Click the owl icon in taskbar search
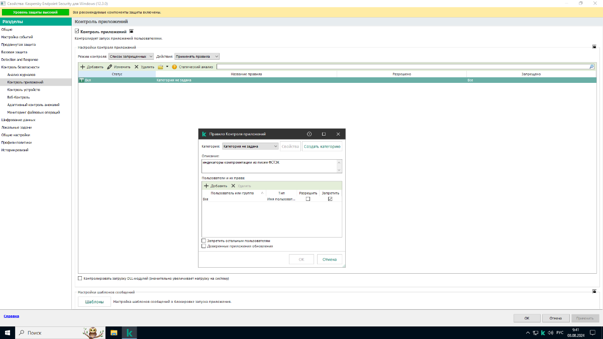Viewport: 603px width, 339px height. coord(92,332)
